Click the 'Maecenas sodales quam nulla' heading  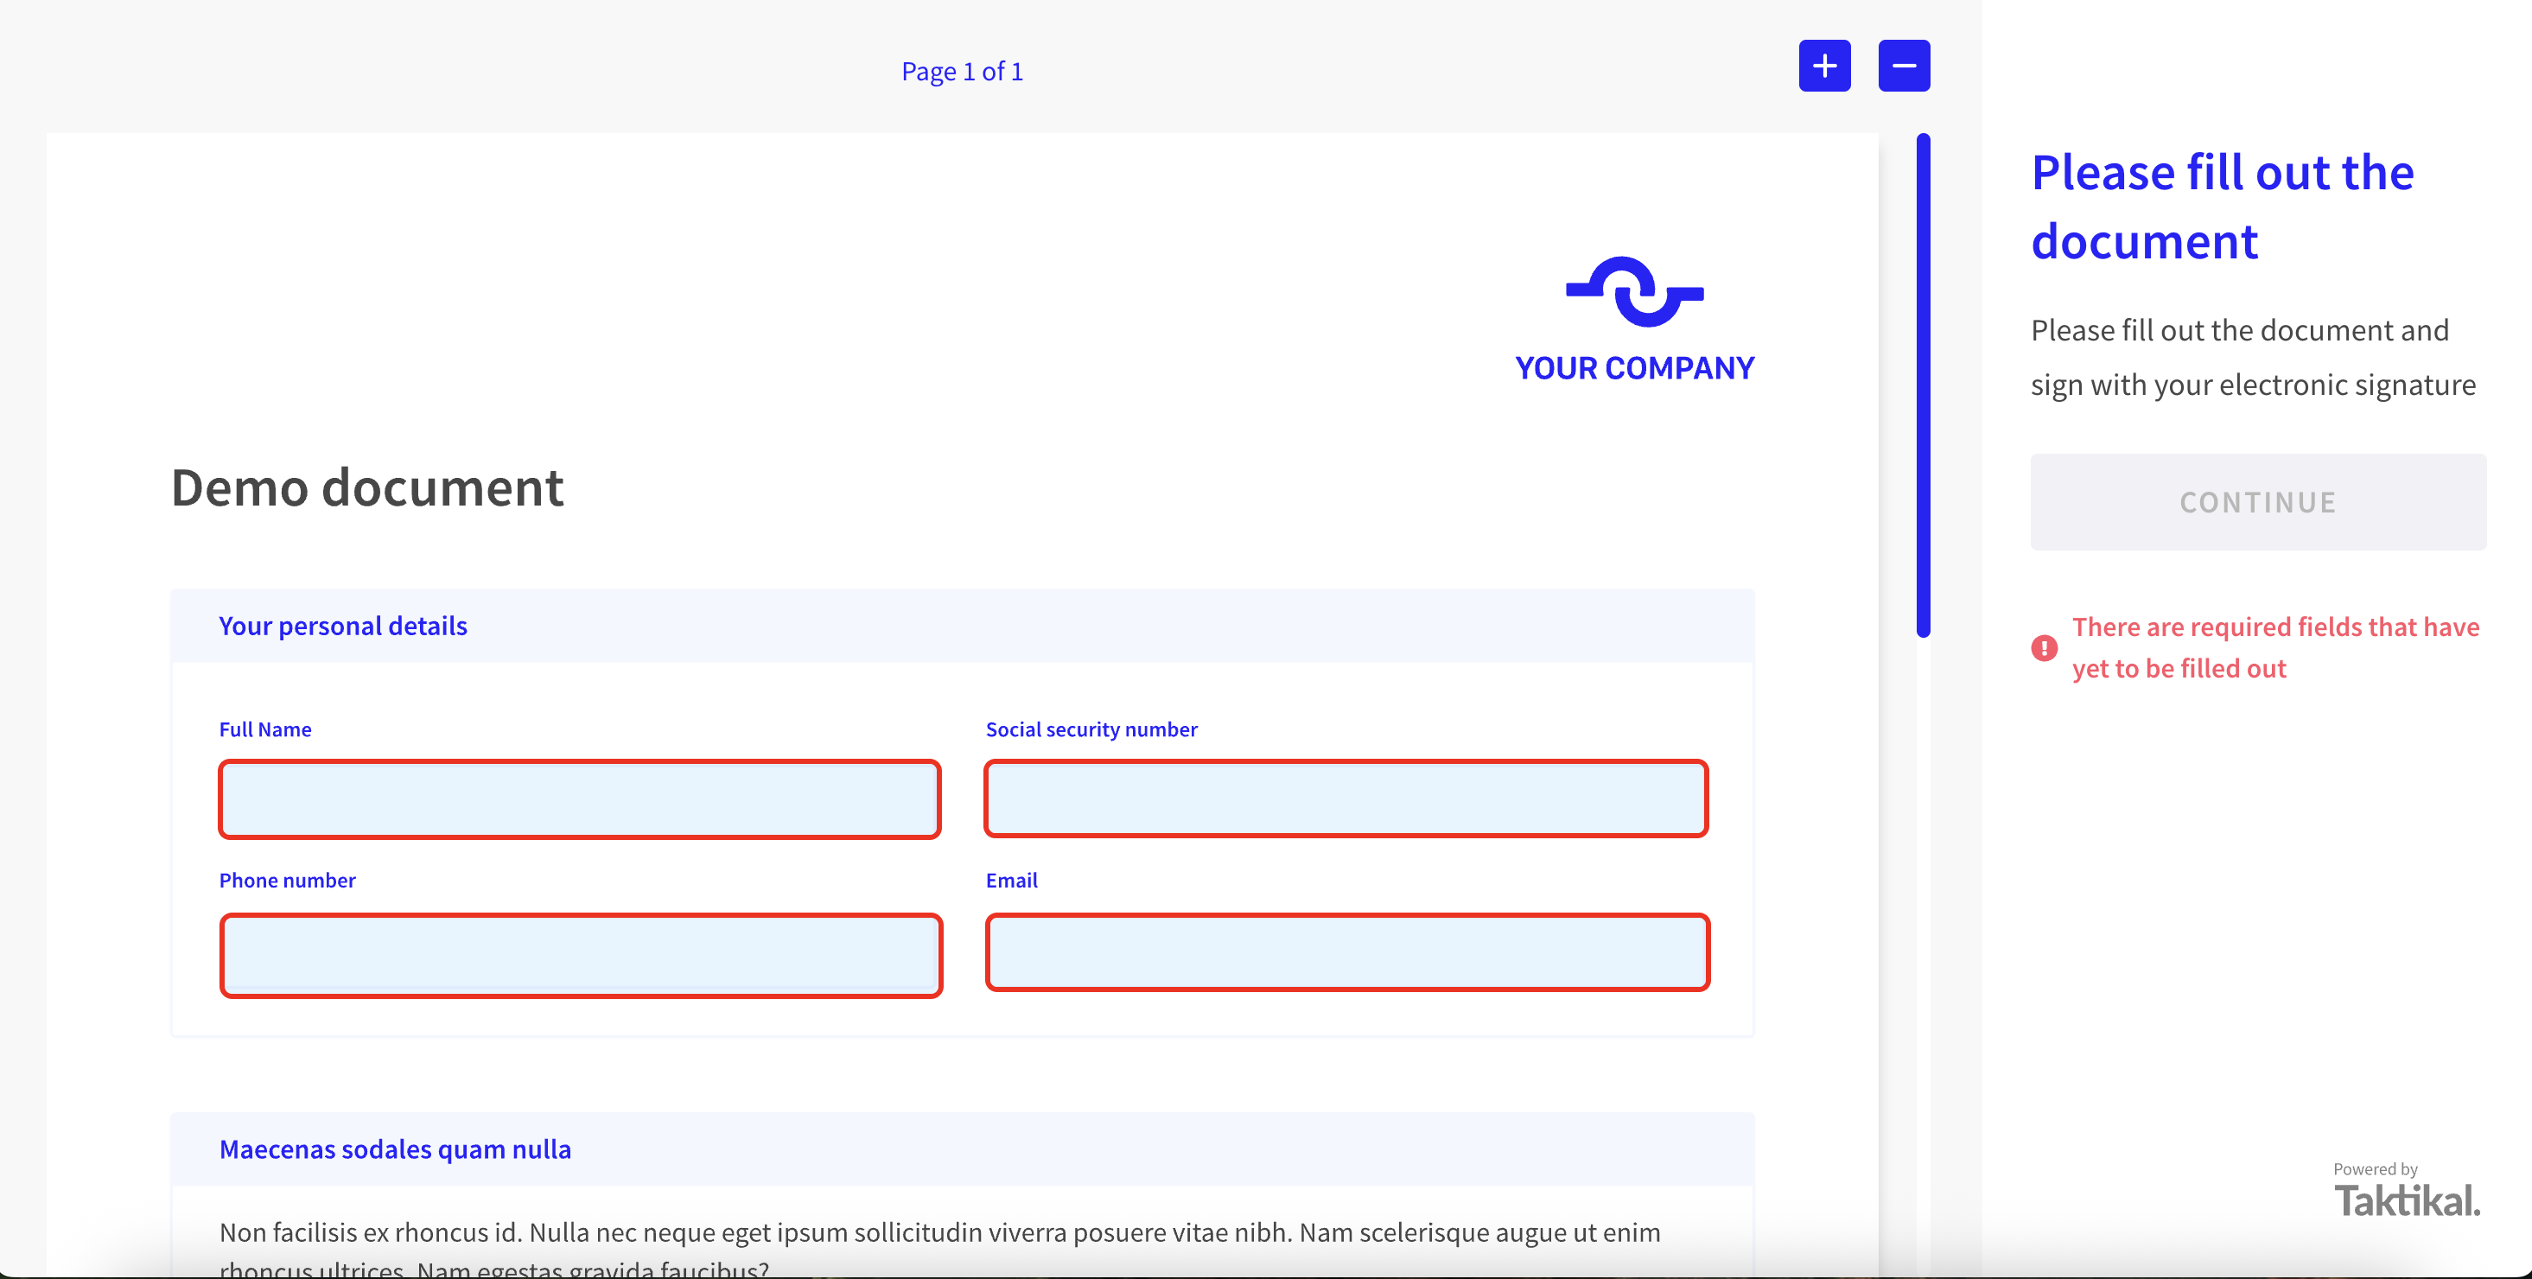pyautogui.click(x=395, y=1149)
